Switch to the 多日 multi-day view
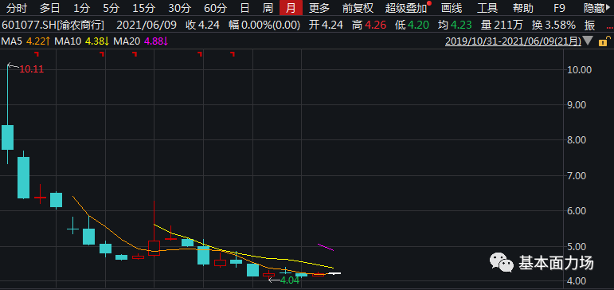This screenshot has height=290, width=614. click(x=49, y=7)
